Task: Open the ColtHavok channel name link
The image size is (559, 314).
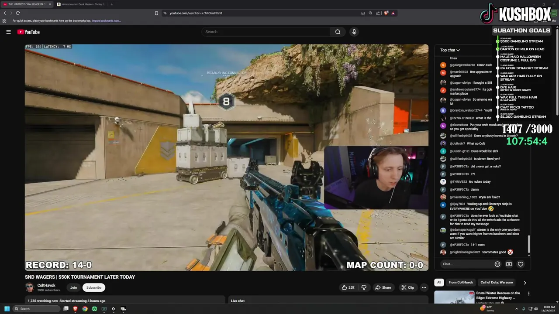Action: pyautogui.click(x=46, y=286)
